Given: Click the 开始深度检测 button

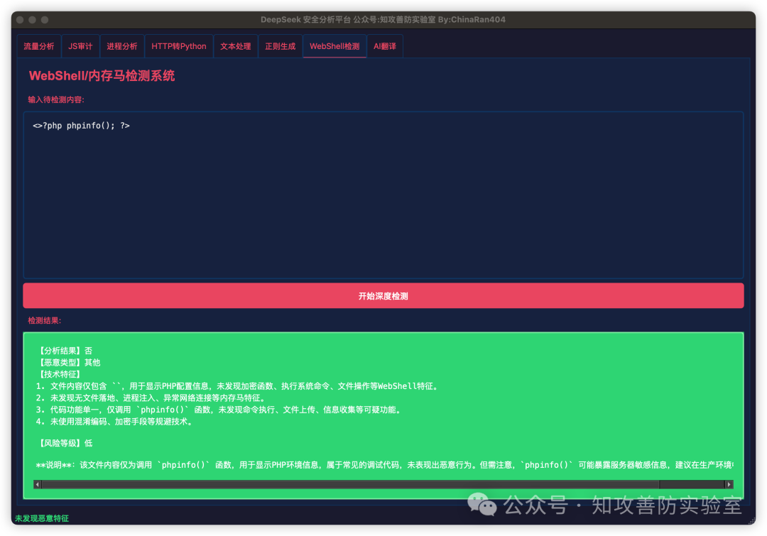Looking at the screenshot, I should pos(383,296).
